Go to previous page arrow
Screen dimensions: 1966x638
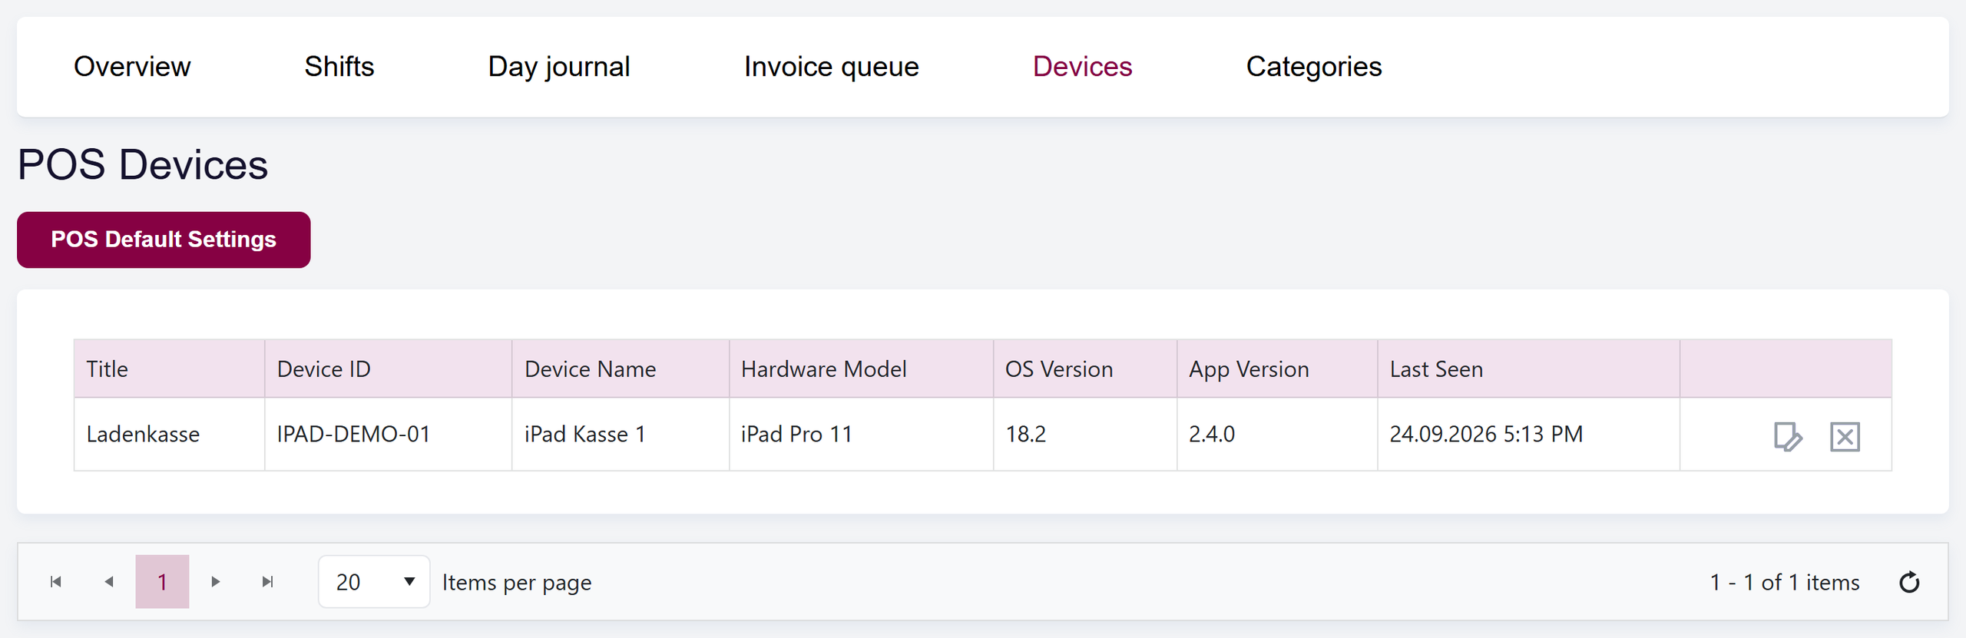pyautogui.click(x=109, y=582)
